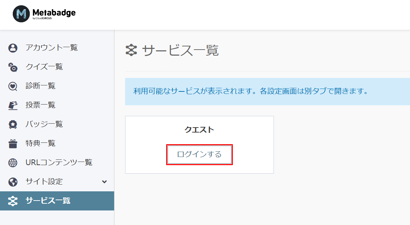Click the globe icon next to サイト設定

coord(13,181)
